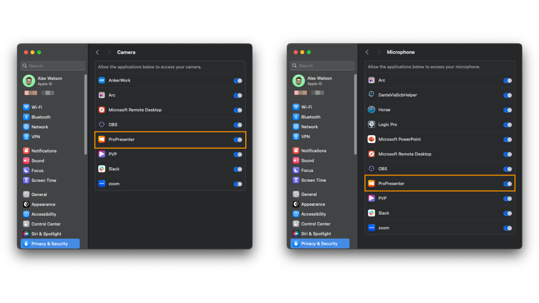Click Arc icon in Microphone window
539x303 pixels.
(x=371, y=80)
